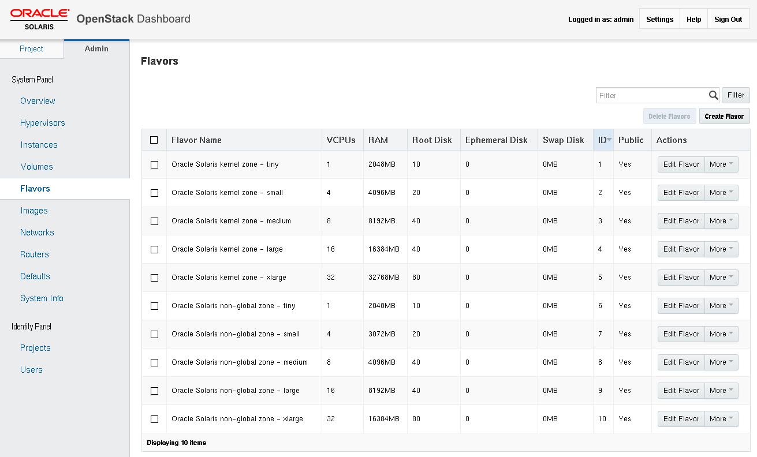This screenshot has width=757, height=457.
Task: Sort by the VCPUs column header
Action: tap(341, 140)
